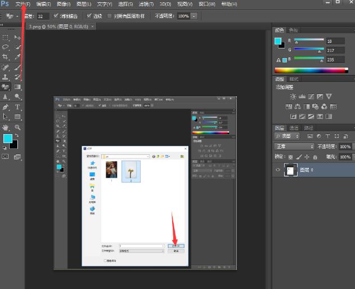Hide 图层 0 using eye icon

click(278, 170)
